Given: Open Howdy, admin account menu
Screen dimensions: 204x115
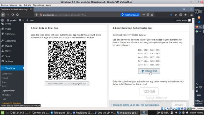Looking at the screenshot, I should pos(183,20).
